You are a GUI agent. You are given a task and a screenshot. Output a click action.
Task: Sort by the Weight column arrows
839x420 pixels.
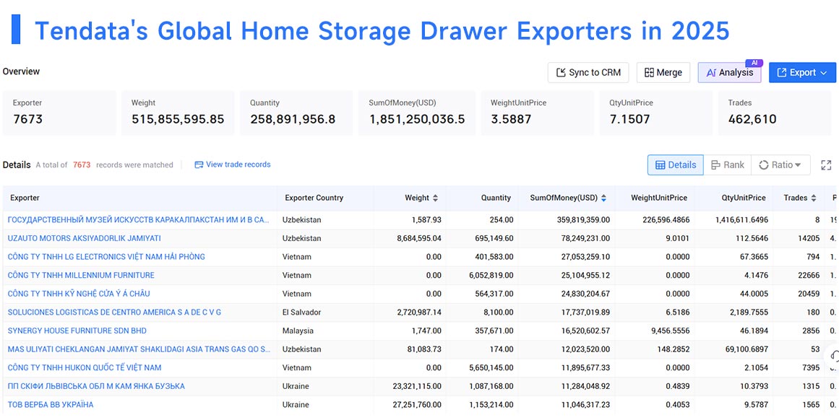436,198
